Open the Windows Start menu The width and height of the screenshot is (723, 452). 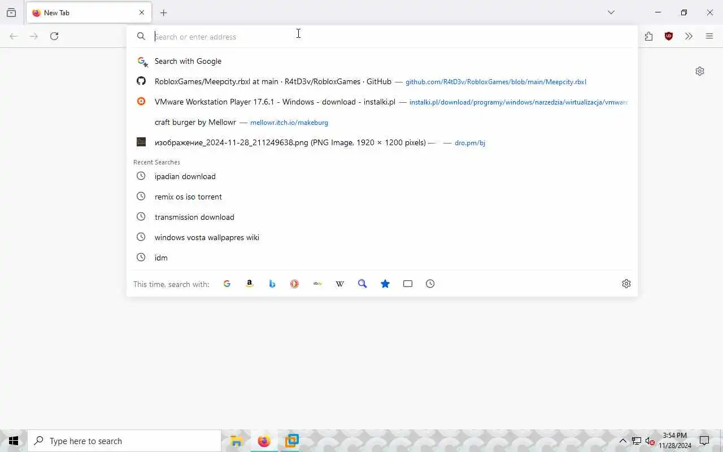pyautogui.click(x=14, y=441)
